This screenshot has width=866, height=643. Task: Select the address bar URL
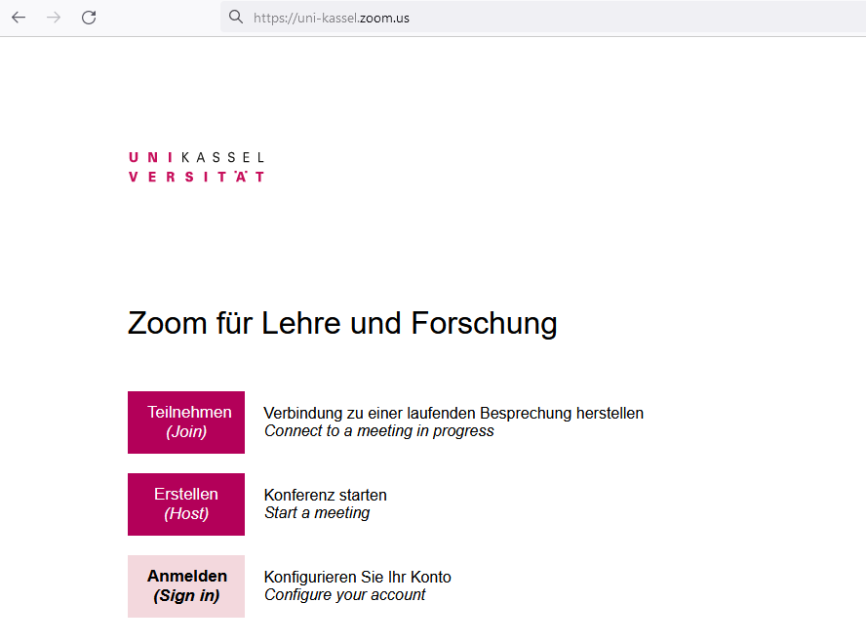(332, 17)
